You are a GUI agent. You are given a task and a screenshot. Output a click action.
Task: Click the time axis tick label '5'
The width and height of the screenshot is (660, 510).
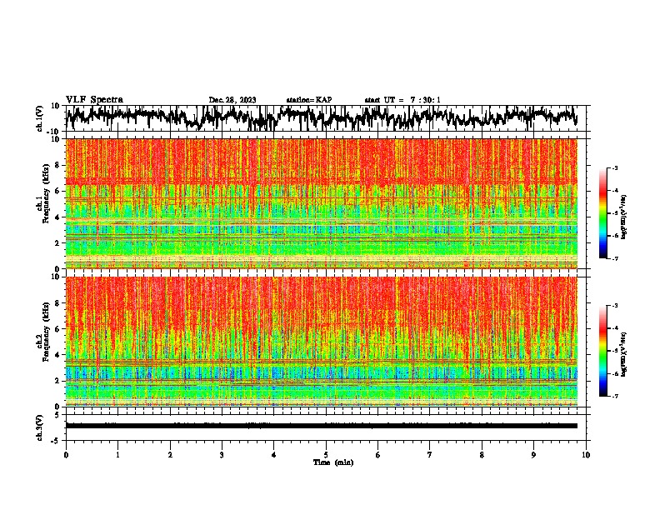pos(326,455)
